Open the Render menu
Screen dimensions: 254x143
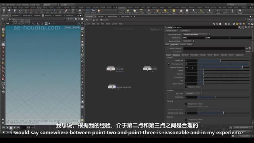12,5
